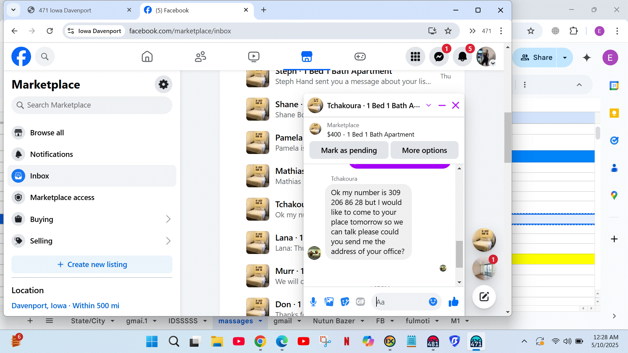Select the Nutun Bazer sheet tab
The image size is (628, 353).
click(x=334, y=321)
